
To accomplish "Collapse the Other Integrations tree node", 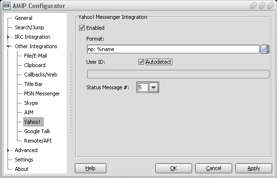I will [8, 46].
